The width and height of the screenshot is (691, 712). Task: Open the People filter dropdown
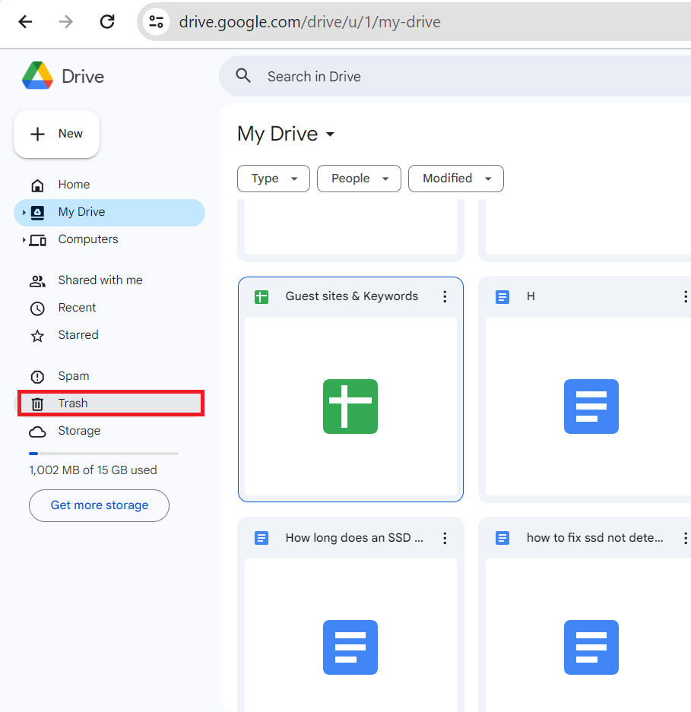point(359,179)
